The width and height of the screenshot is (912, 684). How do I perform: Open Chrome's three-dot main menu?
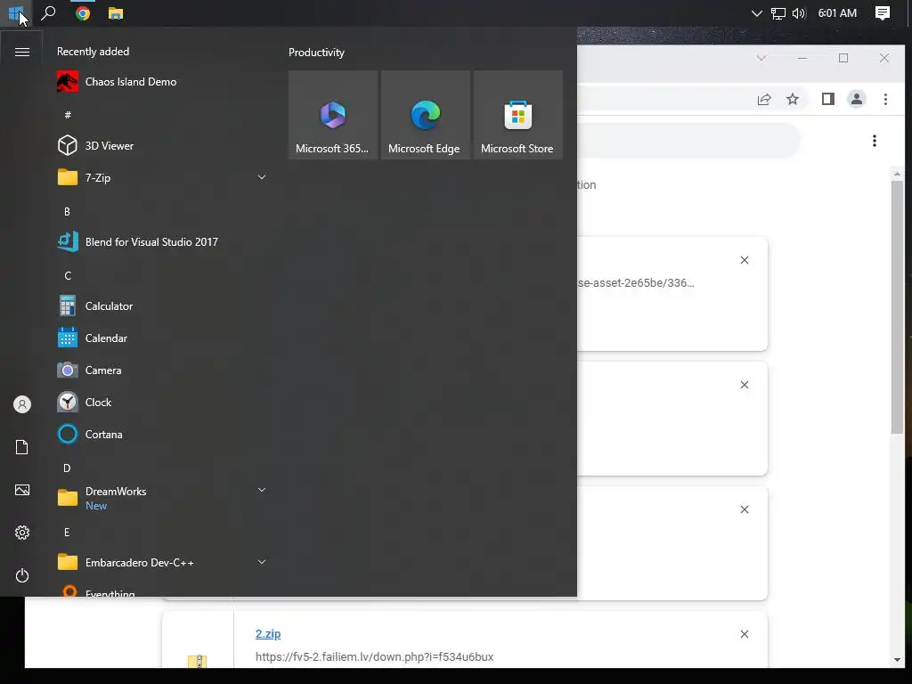tap(885, 100)
